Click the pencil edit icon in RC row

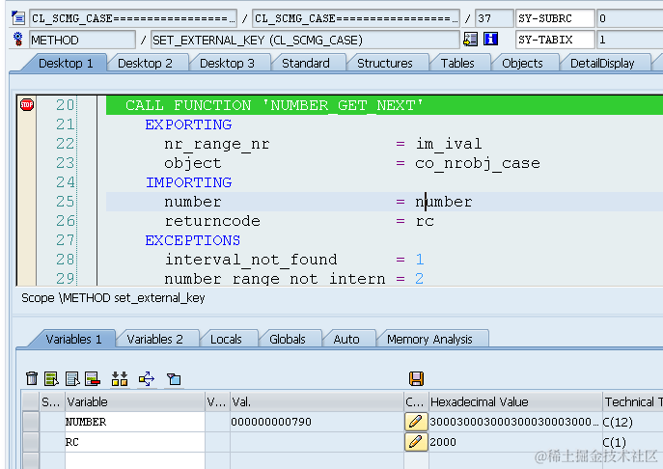point(416,442)
